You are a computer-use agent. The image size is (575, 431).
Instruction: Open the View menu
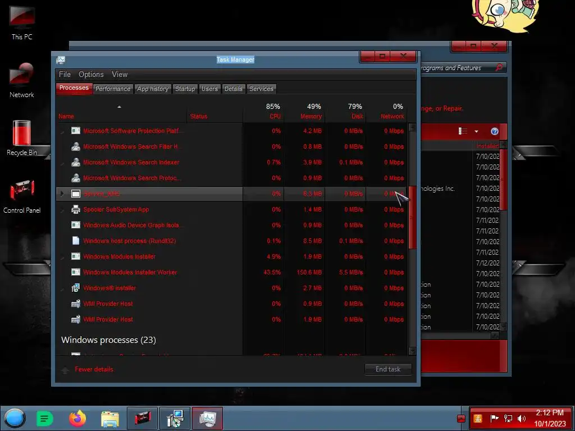[x=120, y=75]
